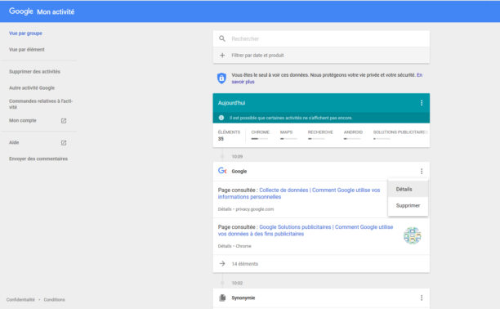Open Aide in the sidebar

pyautogui.click(x=14, y=142)
